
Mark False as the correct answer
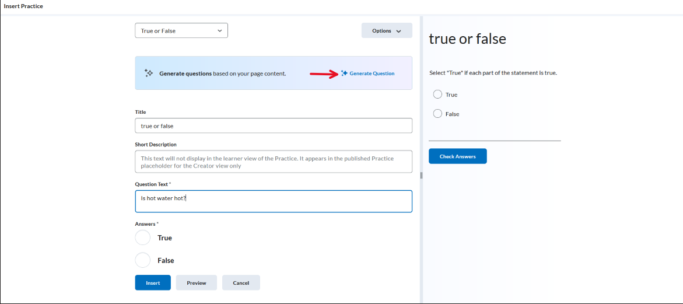coord(143,260)
